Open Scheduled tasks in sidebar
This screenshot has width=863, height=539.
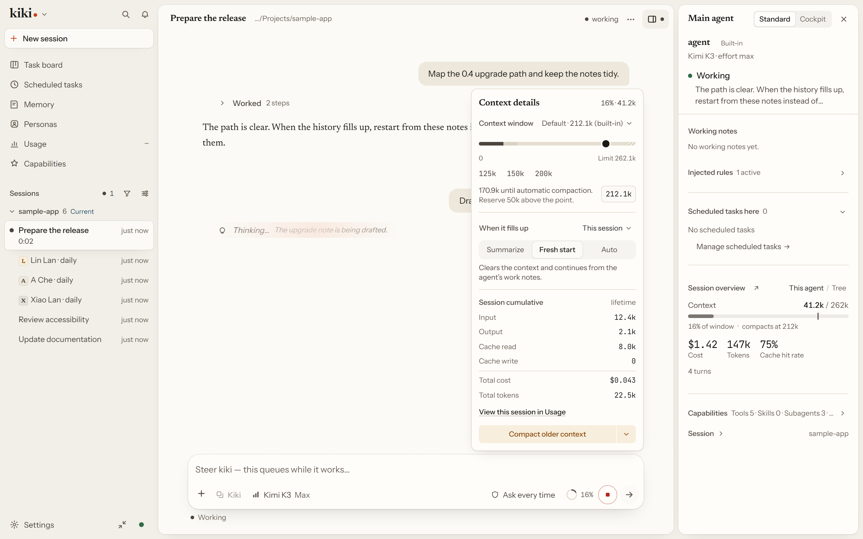(79, 85)
